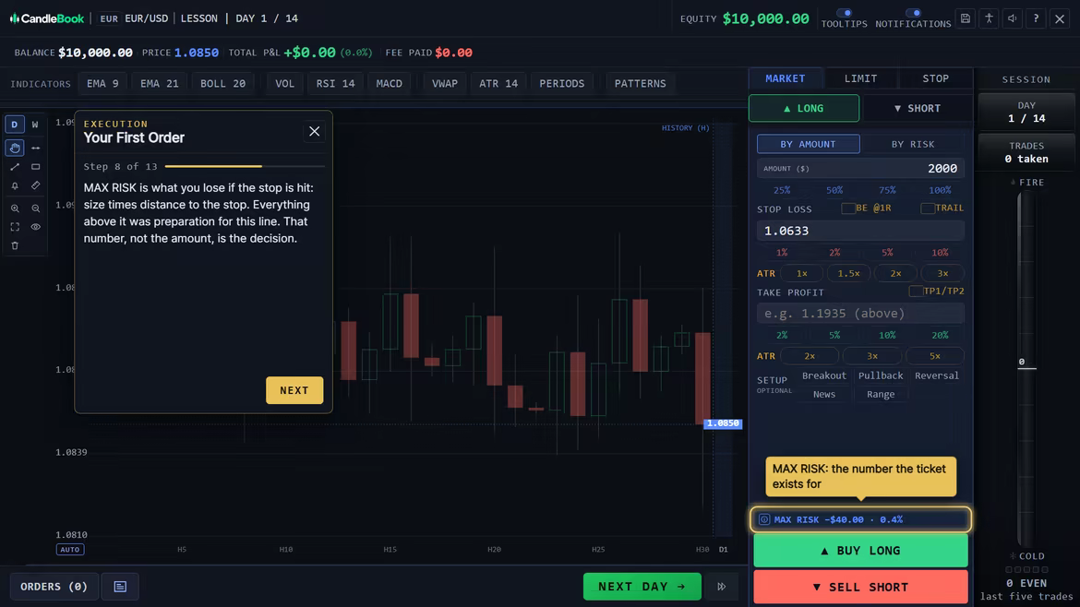The height and width of the screenshot is (607, 1080).
Task: Zoom out of the chart
Action: 36,208
